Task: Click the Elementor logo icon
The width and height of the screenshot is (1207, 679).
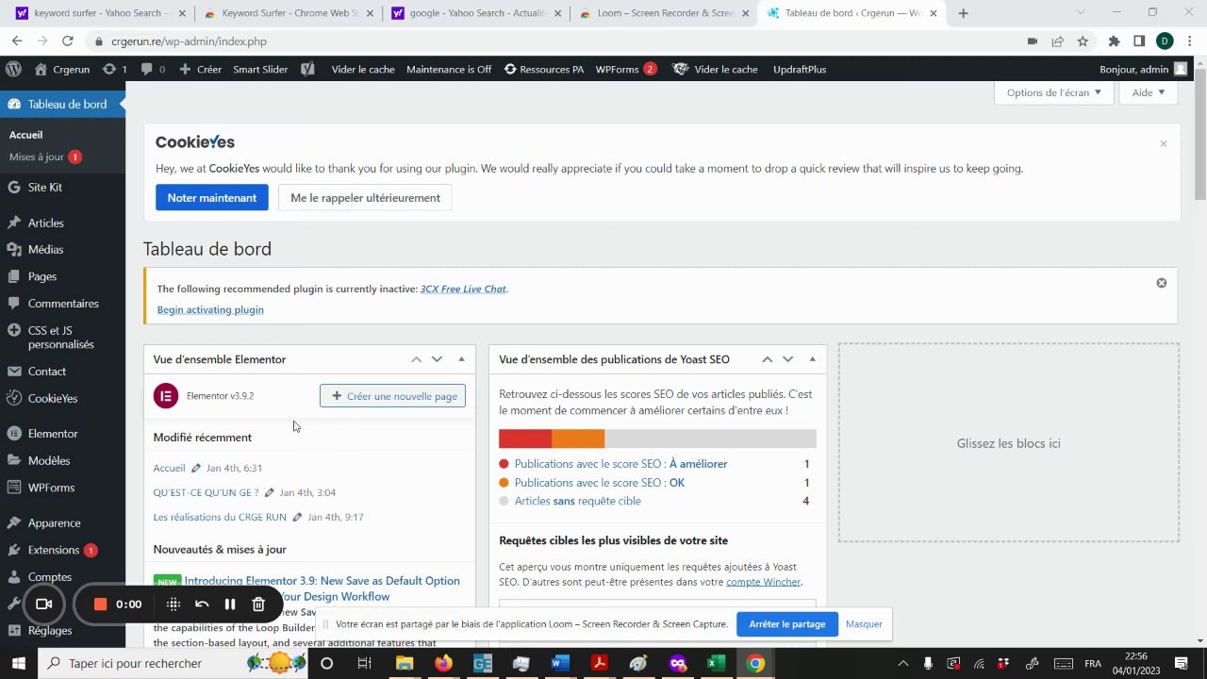Action: (166, 396)
